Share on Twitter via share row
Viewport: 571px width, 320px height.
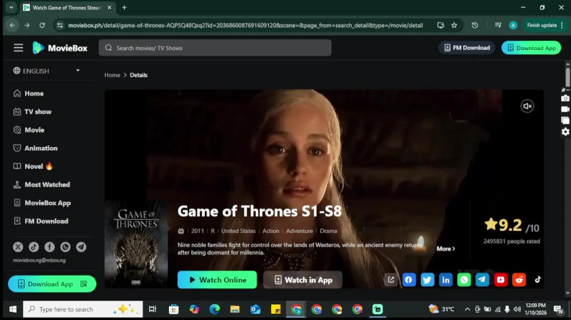[427, 280]
